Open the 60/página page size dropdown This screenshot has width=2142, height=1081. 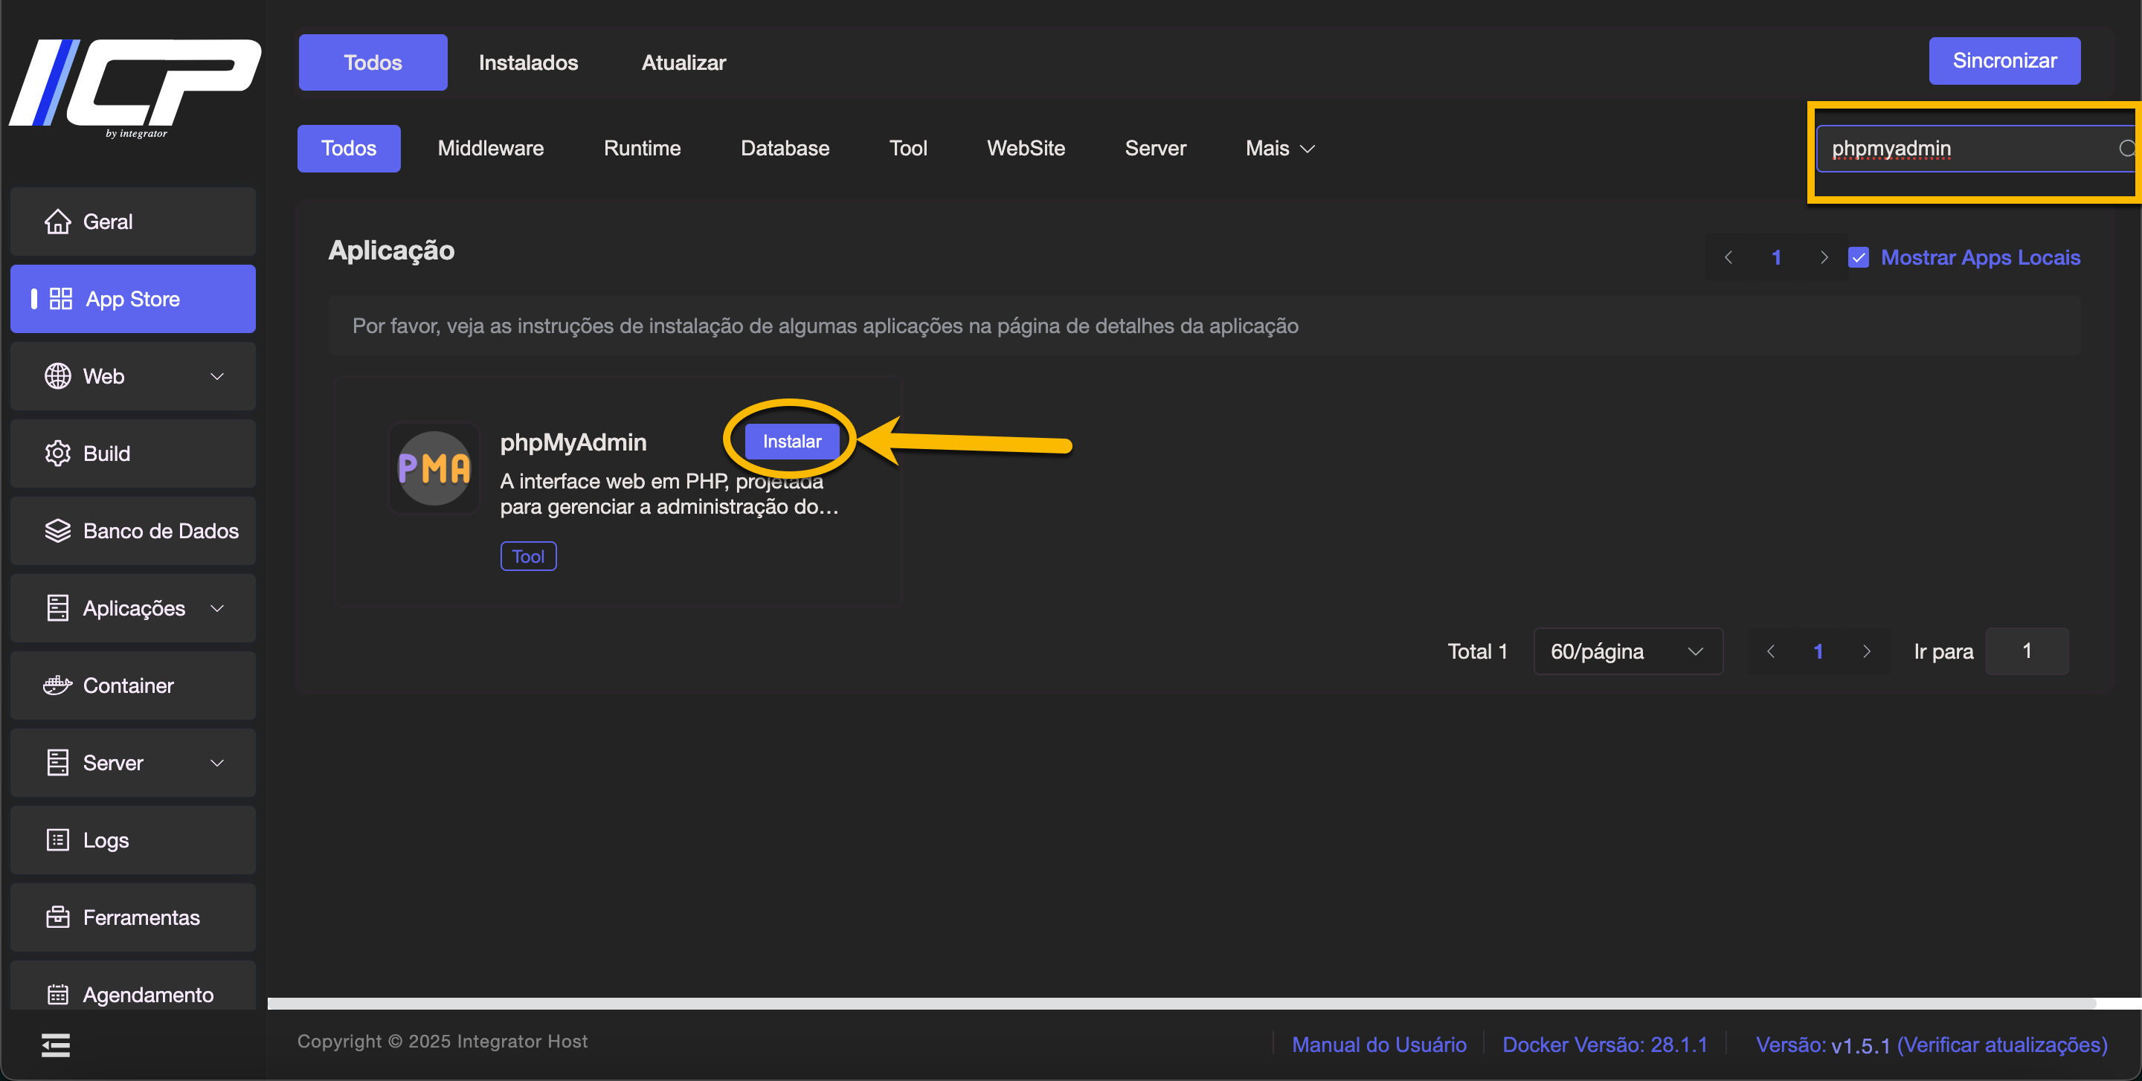1627,651
